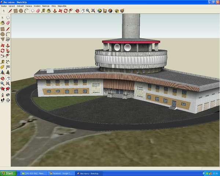Select Orbit tool in left palette
The image size is (220, 176).
coord(3,78)
